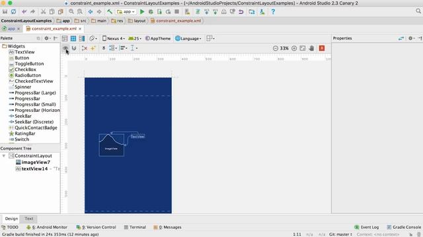
Task: Select the CheckBox widget in Palette
Action: (x=22, y=69)
